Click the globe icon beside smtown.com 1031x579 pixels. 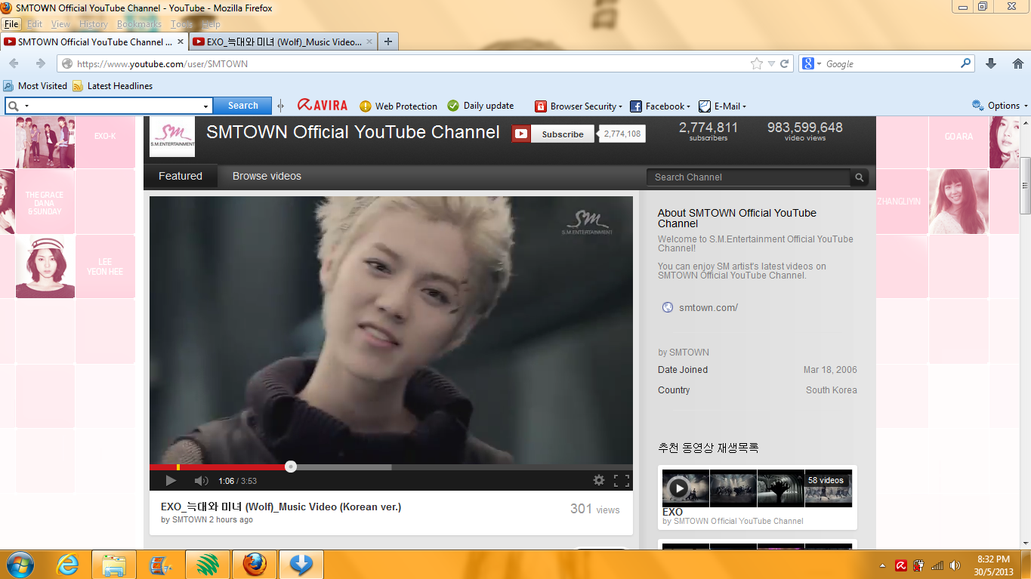coord(667,307)
